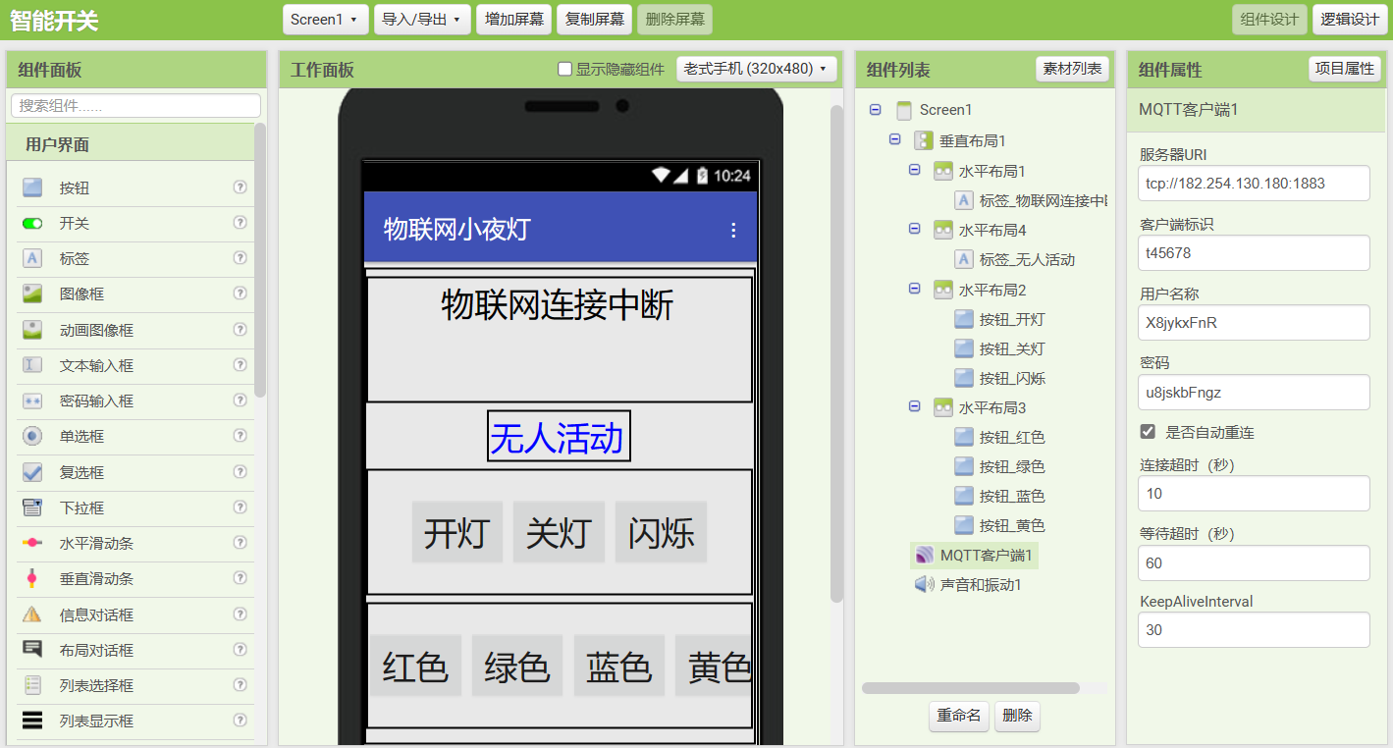This screenshot has height=748, width=1393.
Task: Click the 开灯 button in phone preview
Action: click(x=456, y=532)
